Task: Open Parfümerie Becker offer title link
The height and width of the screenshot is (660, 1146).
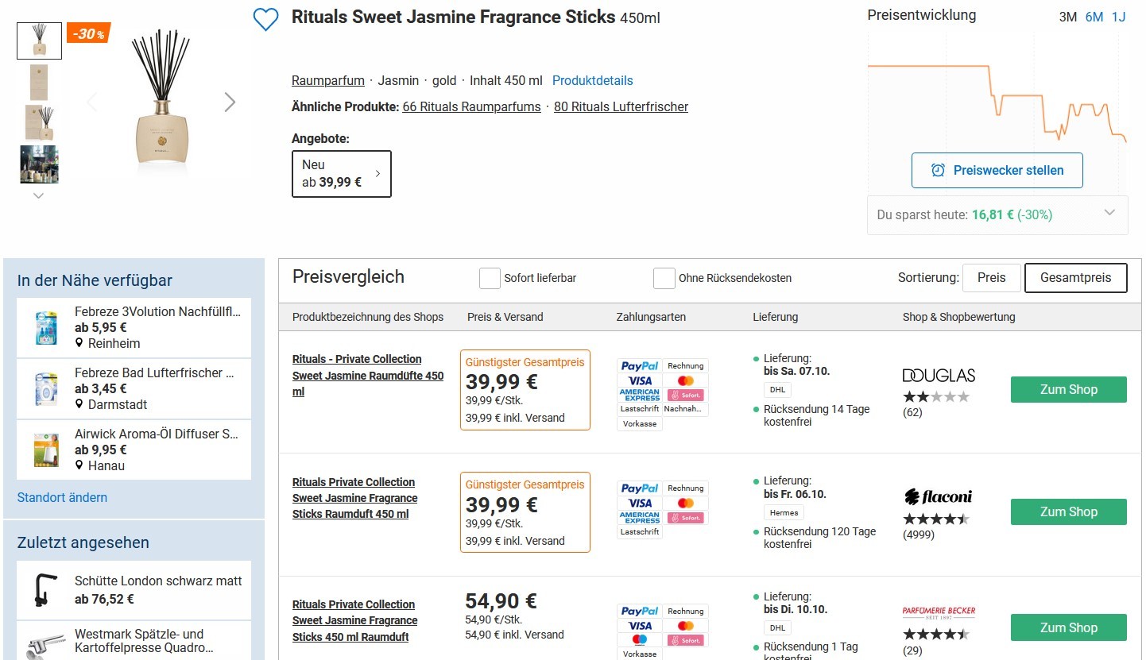Action: 354,620
